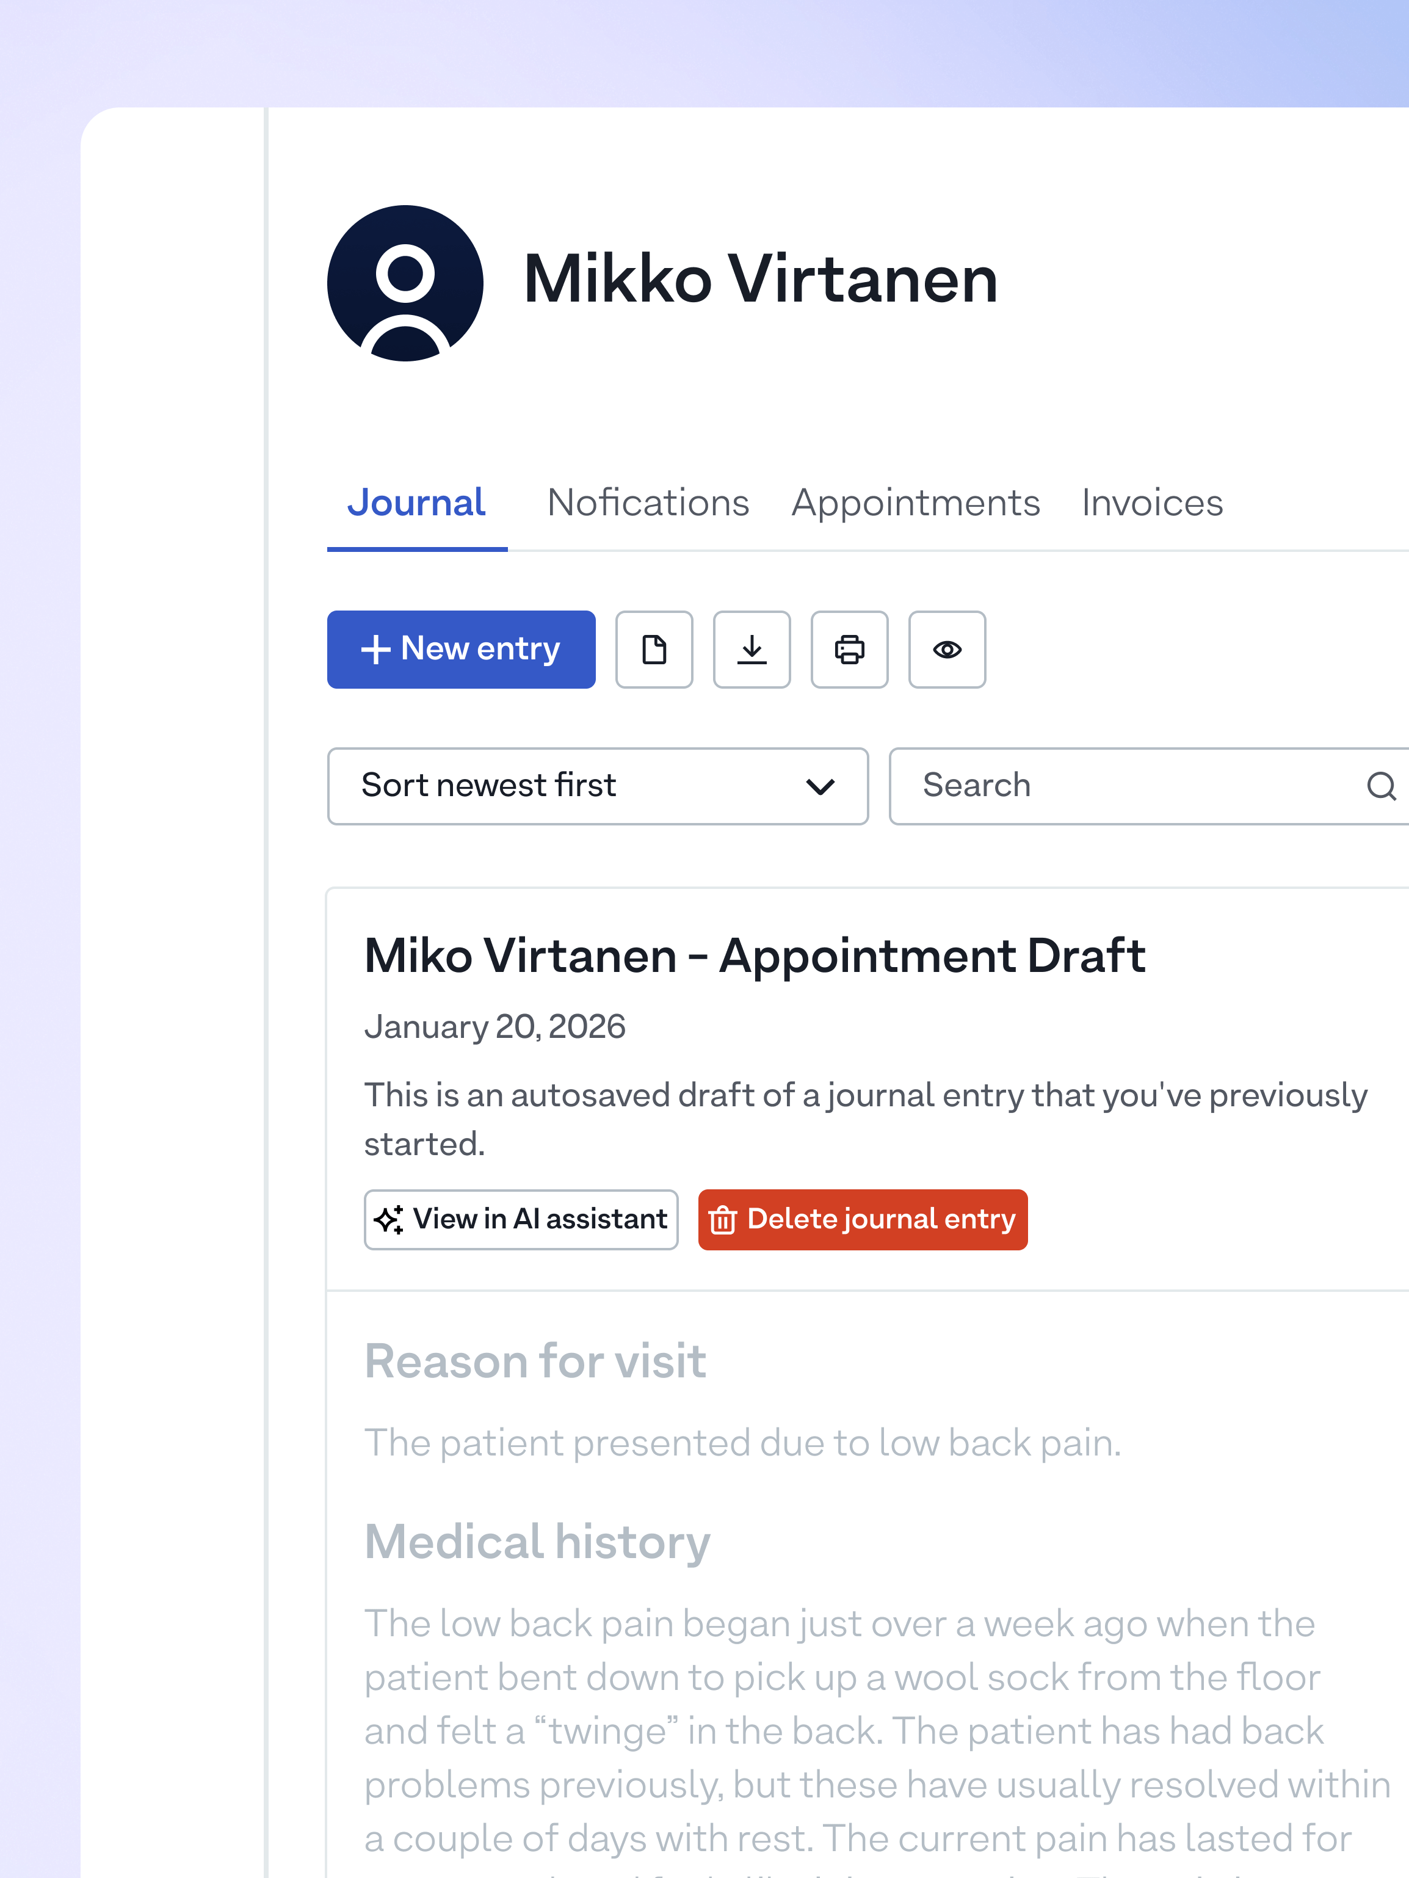Click the document file icon button
The image size is (1409, 1878).
coord(654,650)
